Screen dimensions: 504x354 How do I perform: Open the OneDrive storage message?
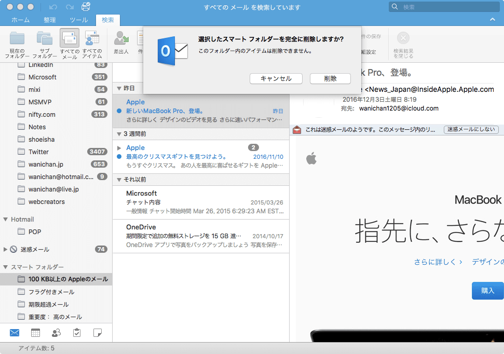click(x=201, y=236)
